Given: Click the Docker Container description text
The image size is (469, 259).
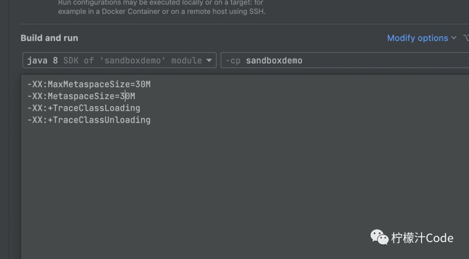Looking at the screenshot, I should click(x=131, y=12).
